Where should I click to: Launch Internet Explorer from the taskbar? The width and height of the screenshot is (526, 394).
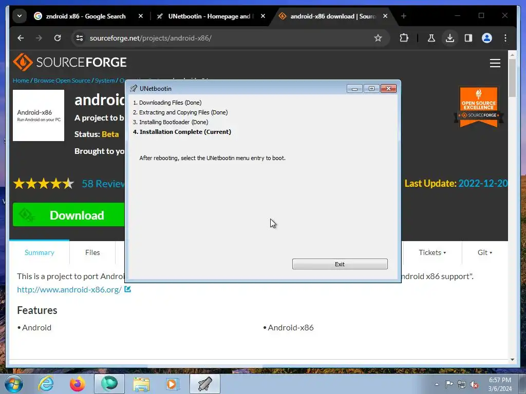click(46, 384)
